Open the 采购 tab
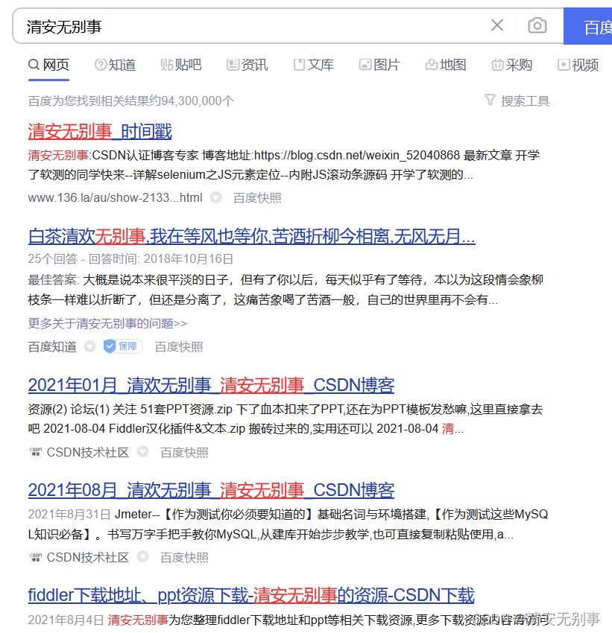 coord(512,65)
